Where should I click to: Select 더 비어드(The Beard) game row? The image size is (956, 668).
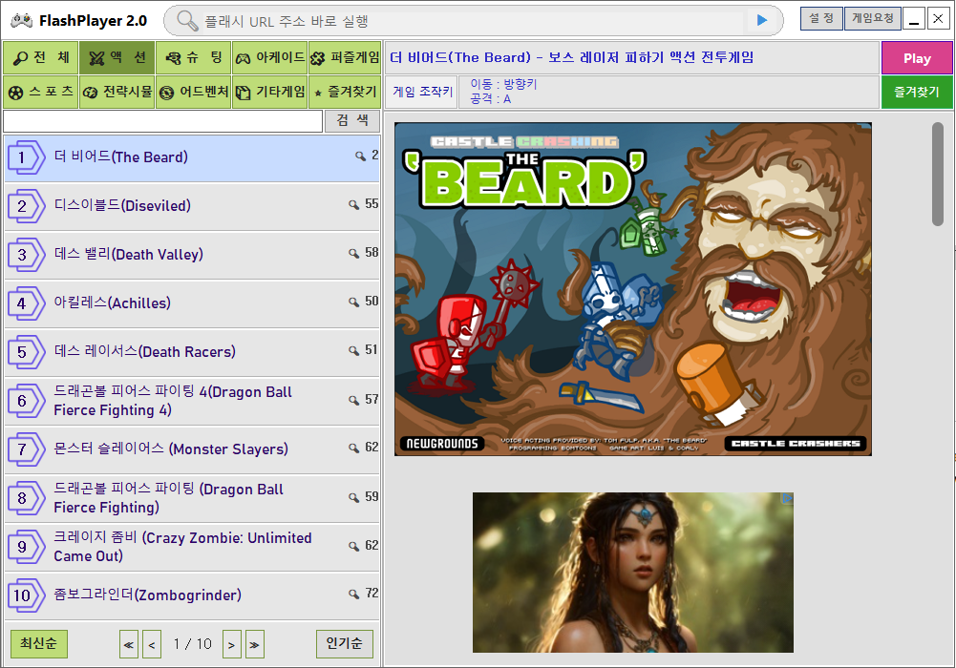(x=191, y=158)
